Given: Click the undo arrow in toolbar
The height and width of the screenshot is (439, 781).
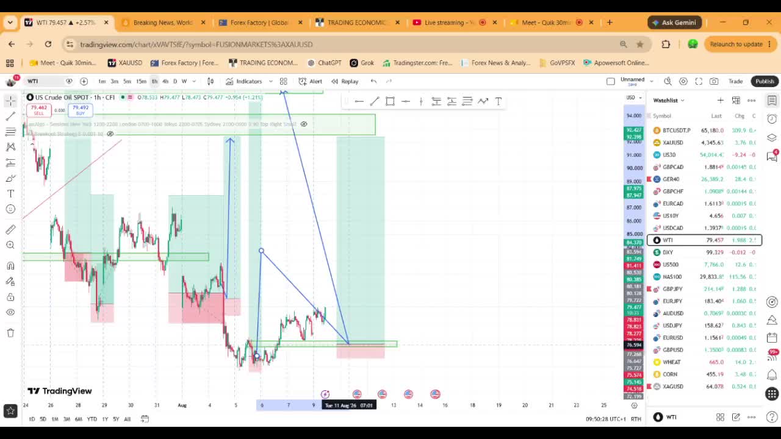Looking at the screenshot, I should coord(373,81).
